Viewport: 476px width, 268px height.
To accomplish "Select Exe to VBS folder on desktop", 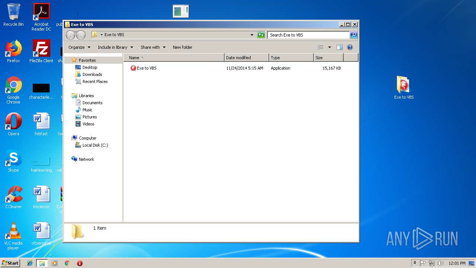I will tap(404, 87).
